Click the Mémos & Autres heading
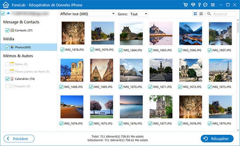Image resolution: width=240 pixels, height=146 pixels. pos(18,56)
